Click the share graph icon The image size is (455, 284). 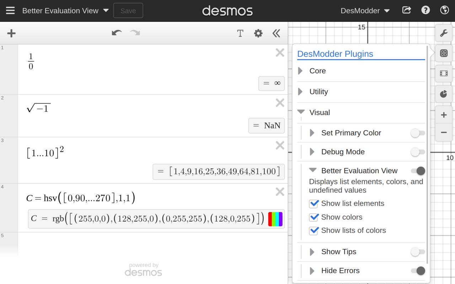click(x=406, y=10)
